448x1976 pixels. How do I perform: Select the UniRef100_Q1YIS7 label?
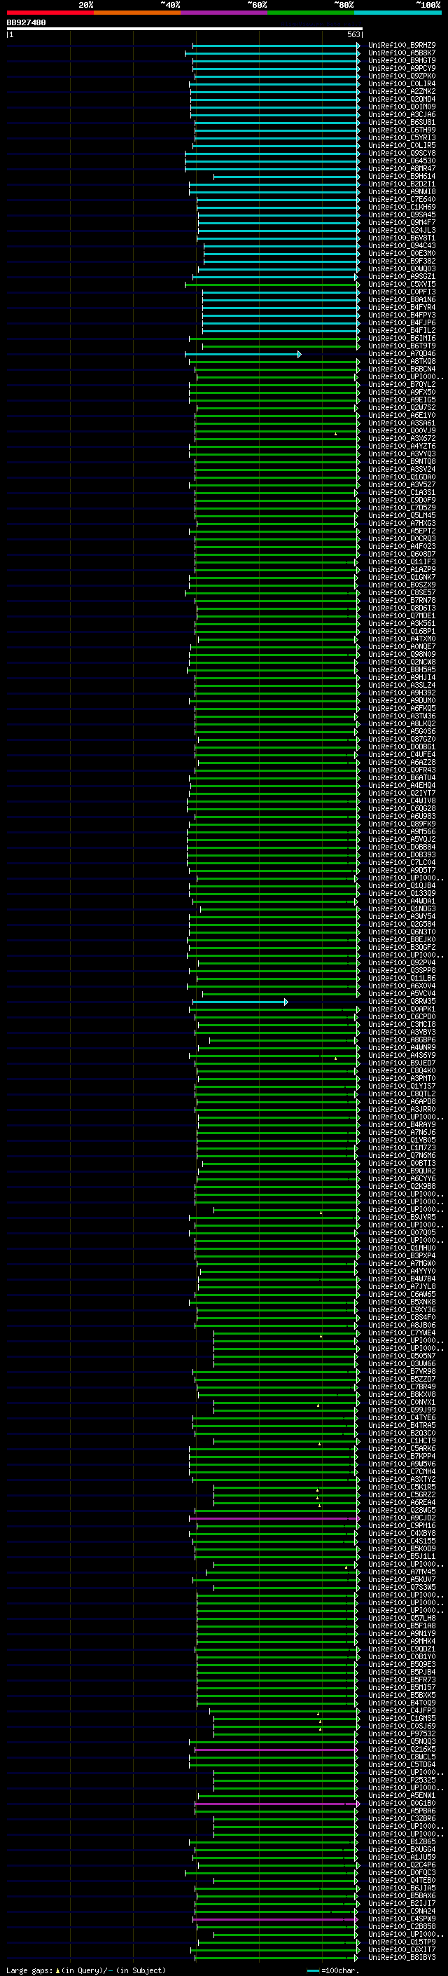[x=402, y=1086]
